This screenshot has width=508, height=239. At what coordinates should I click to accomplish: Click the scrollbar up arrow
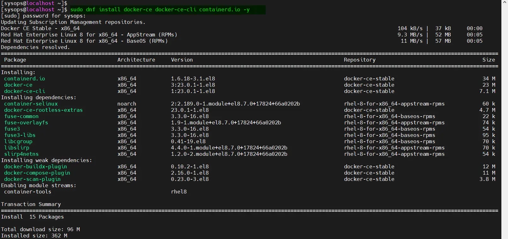[505, 3]
